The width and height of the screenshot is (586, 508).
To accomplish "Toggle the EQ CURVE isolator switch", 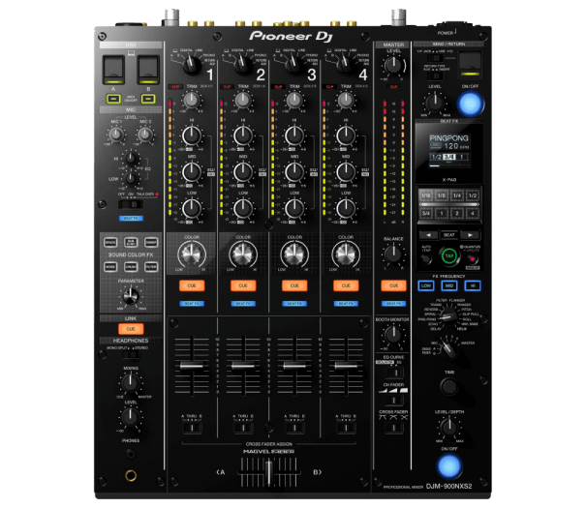I will (x=393, y=373).
